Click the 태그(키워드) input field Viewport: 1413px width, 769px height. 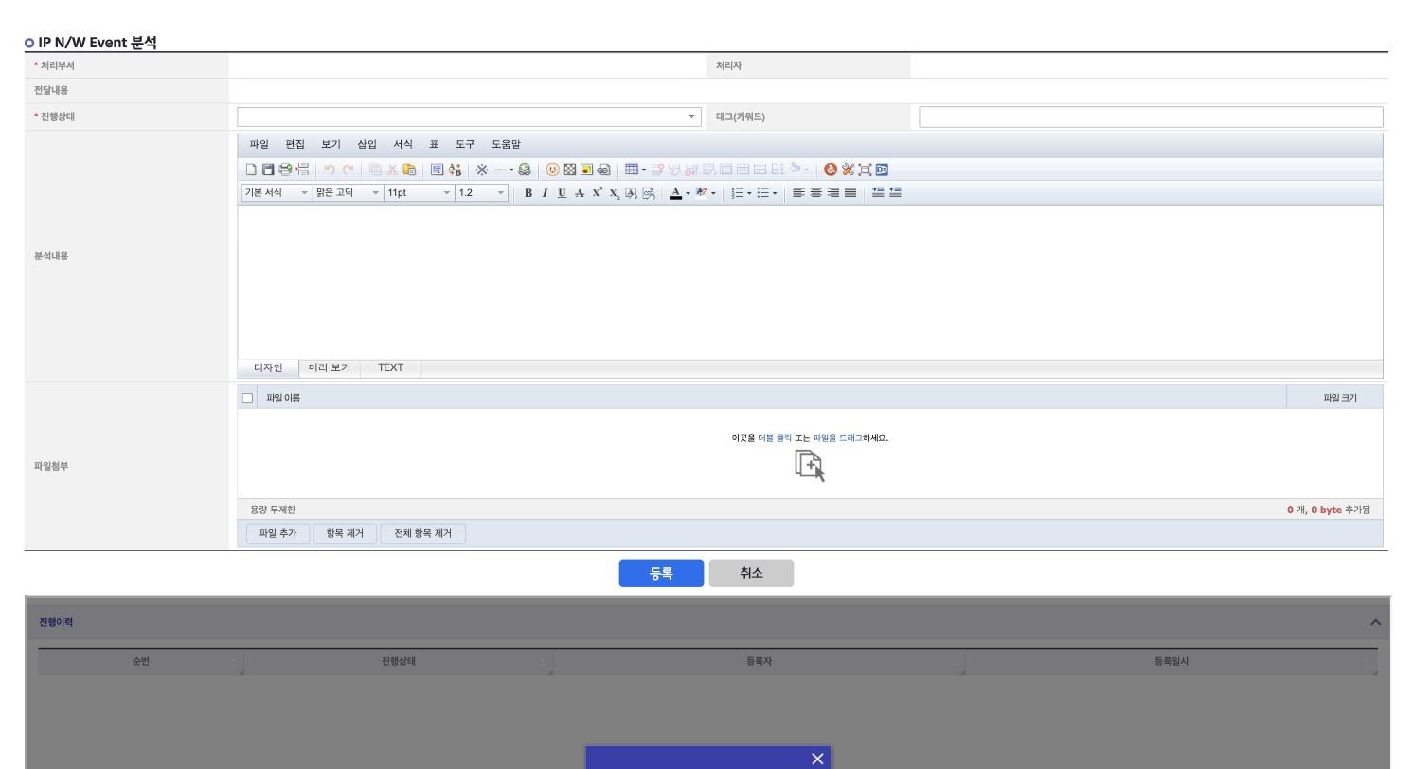tap(1151, 116)
